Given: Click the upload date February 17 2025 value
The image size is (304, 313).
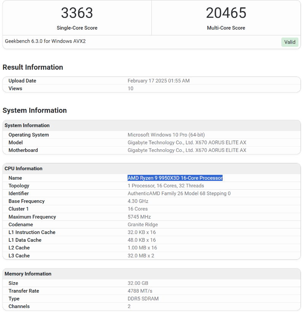Looking at the screenshot, I should point(158,81).
